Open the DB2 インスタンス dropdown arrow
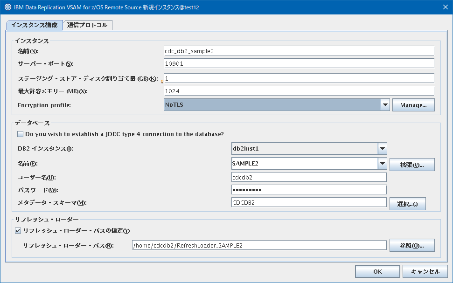 pos(382,149)
